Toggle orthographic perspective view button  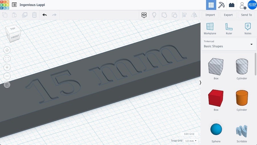pos(7,85)
